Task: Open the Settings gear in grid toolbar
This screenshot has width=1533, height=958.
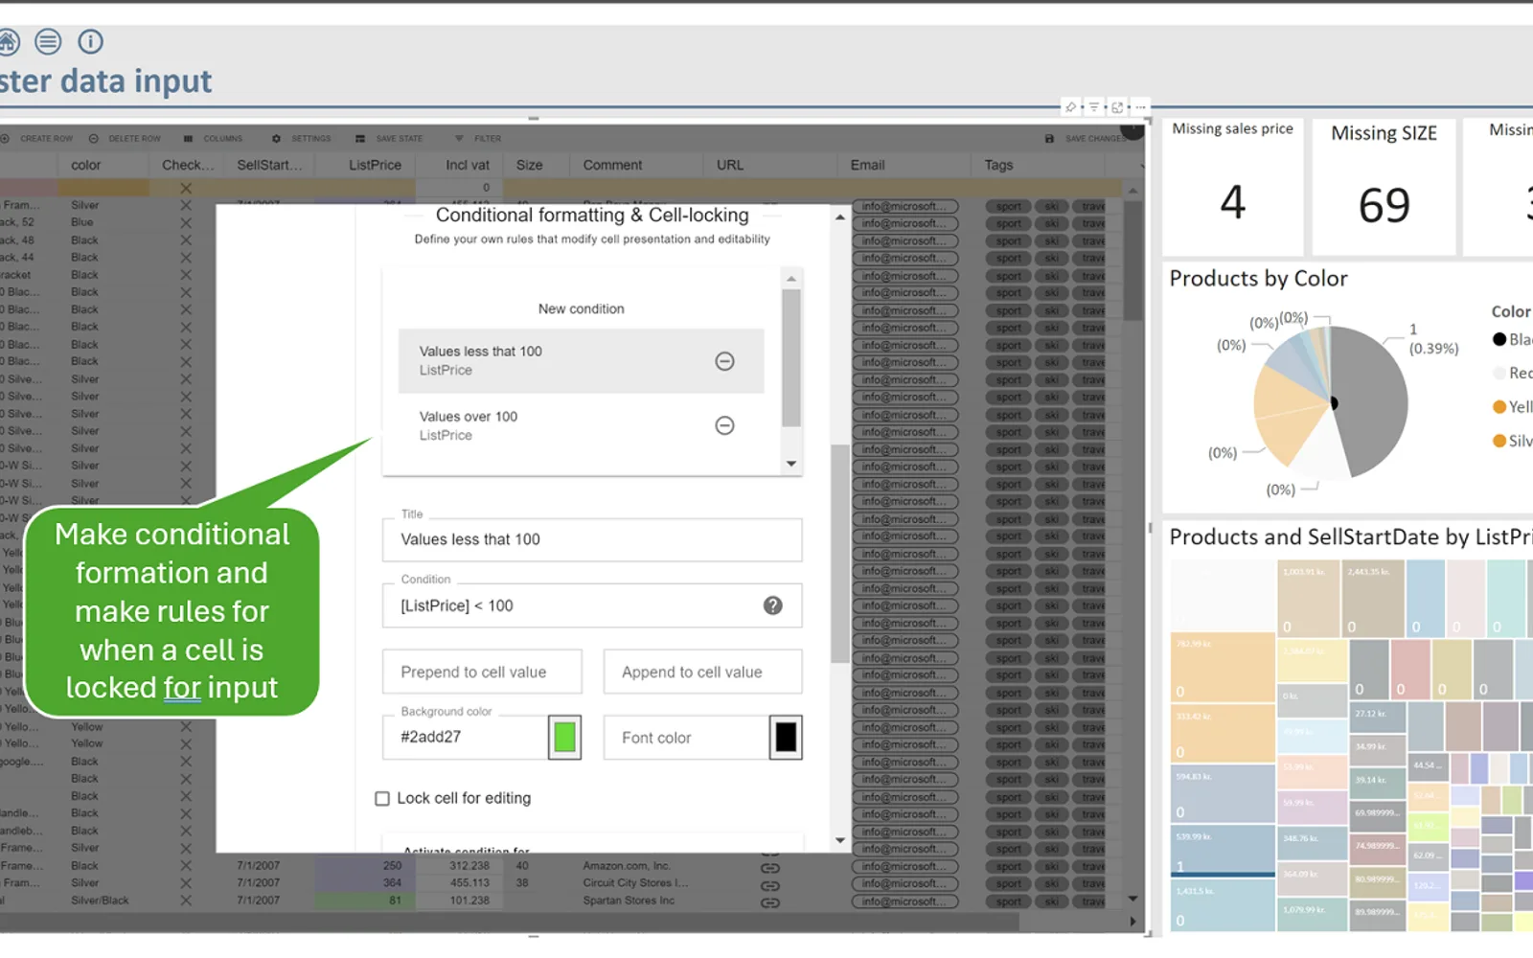Action: (276, 139)
